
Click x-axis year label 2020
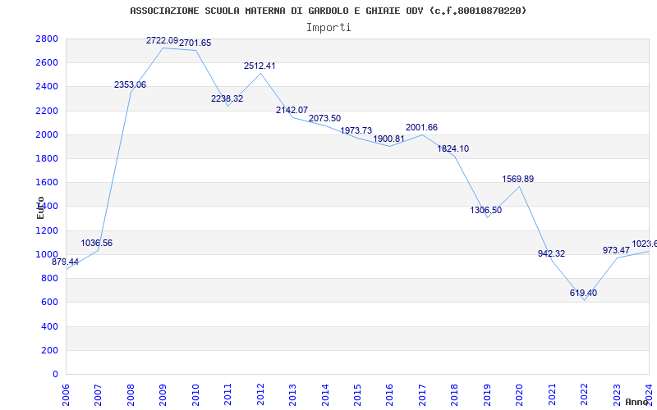pos(520,395)
